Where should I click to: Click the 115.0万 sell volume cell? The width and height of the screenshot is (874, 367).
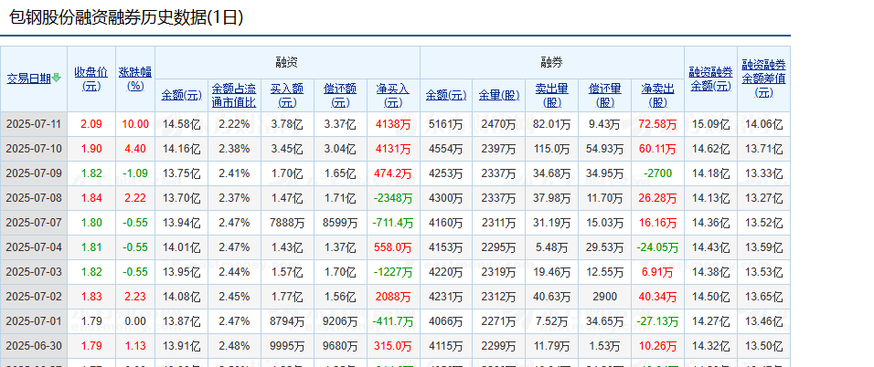click(552, 149)
